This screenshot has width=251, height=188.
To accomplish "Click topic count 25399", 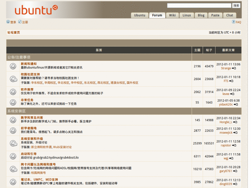I will tap(197, 144).
